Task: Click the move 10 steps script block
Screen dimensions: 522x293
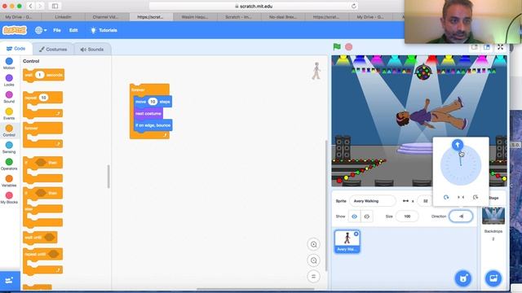Action: point(153,102)
